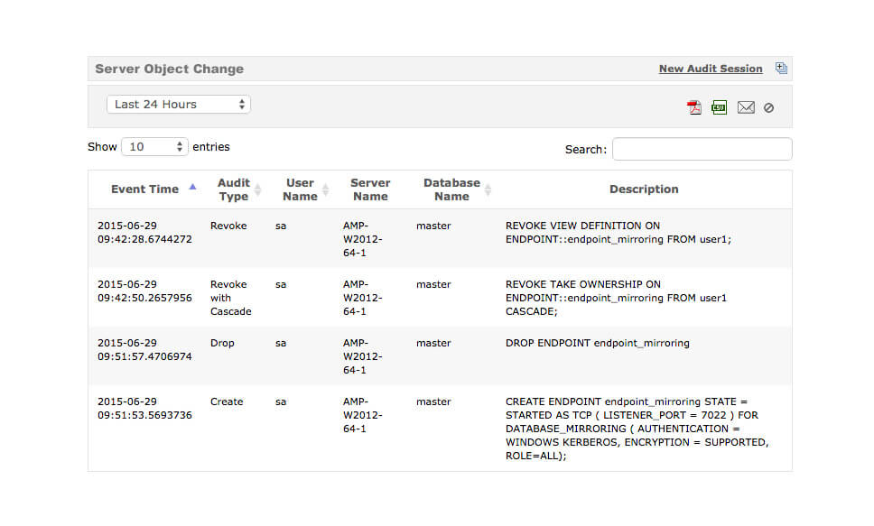
Task: Click the Description column header
Action: point(644,189)
